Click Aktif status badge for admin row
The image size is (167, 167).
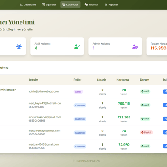(145, 91)
